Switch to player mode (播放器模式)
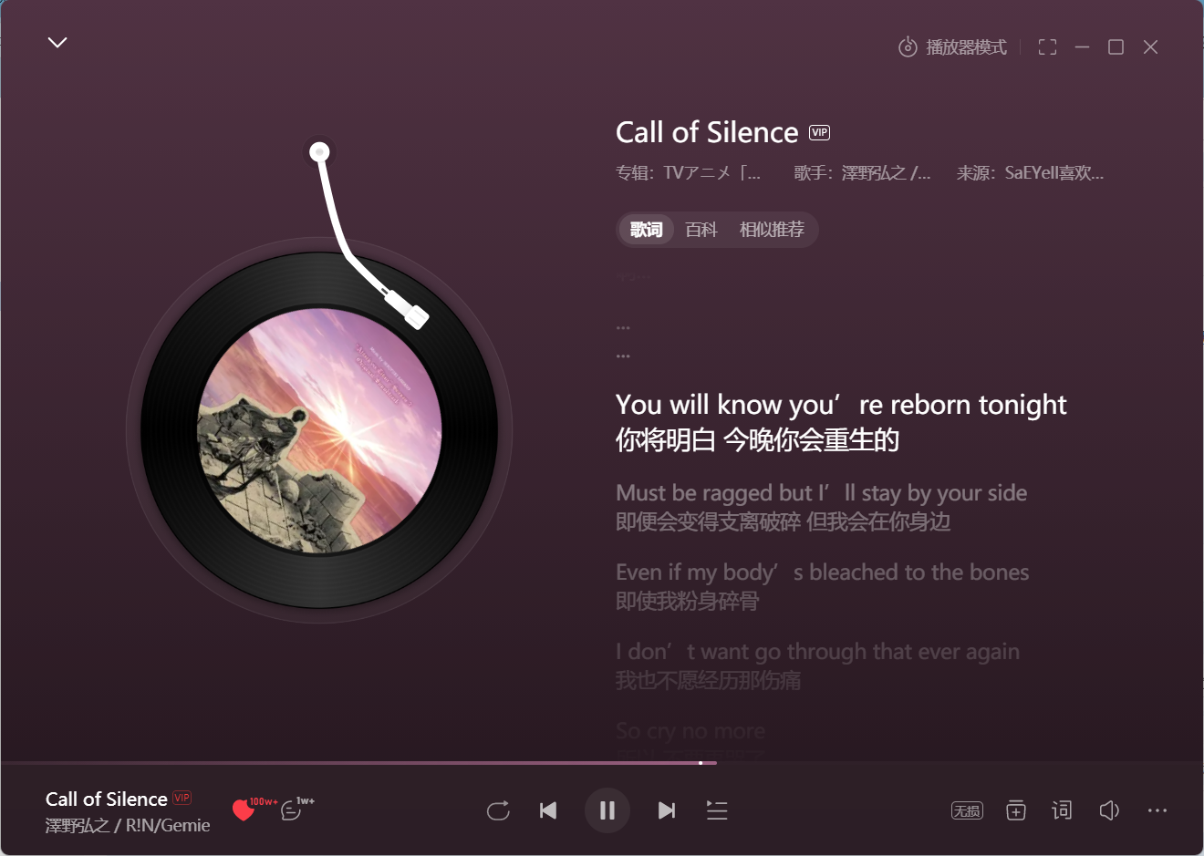Screen dimensions: 1204x856 point(952,47)
